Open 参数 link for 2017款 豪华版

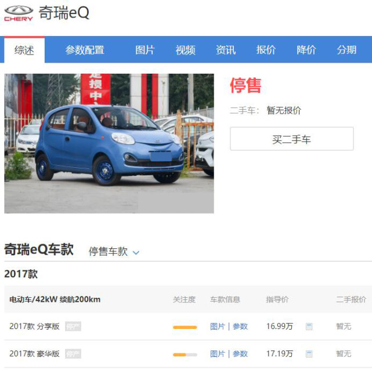pos(240,354)
